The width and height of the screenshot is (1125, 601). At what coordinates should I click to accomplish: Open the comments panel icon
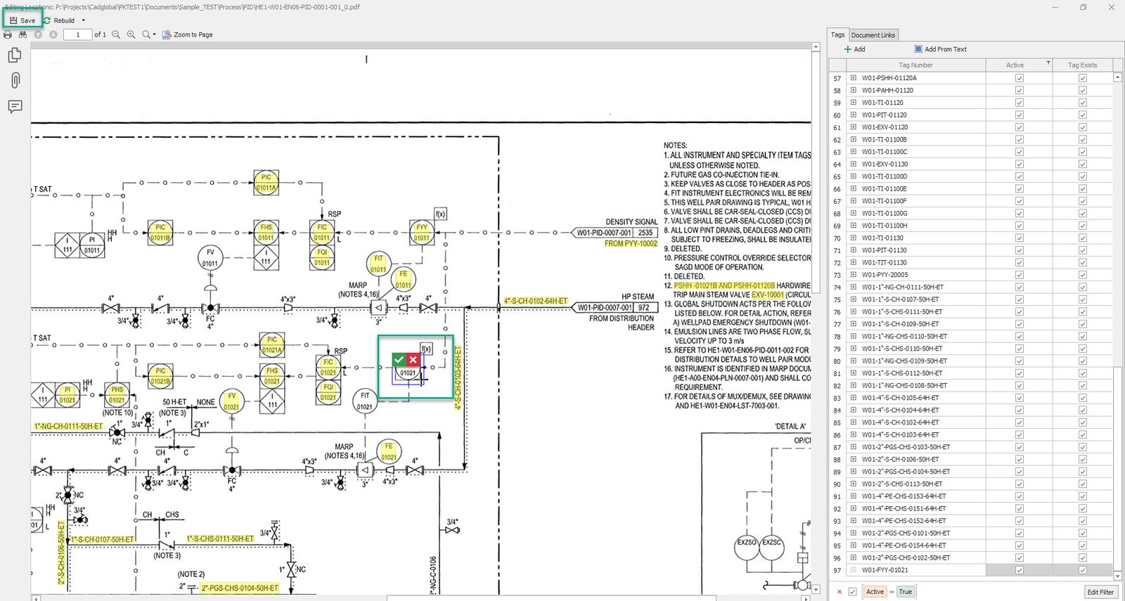[x=15, y=106]
